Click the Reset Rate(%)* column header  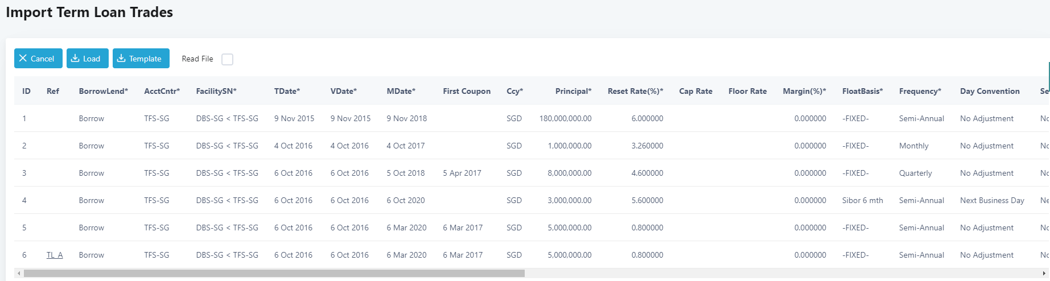click(635, 91)
